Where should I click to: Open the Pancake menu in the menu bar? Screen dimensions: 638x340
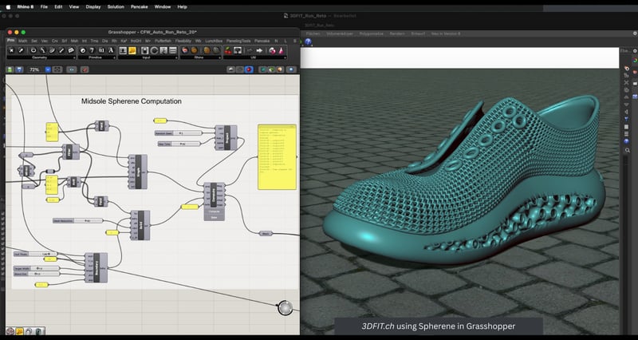140,6
